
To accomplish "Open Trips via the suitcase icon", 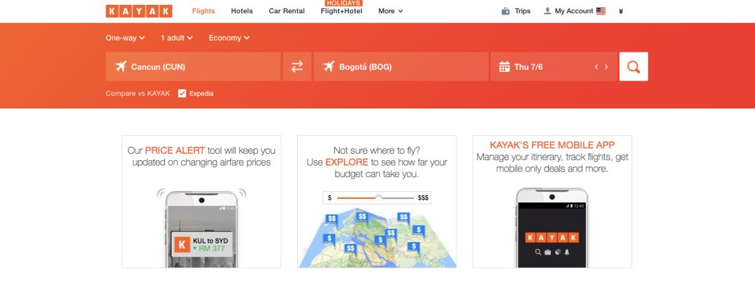I will (x=505, y=11).
